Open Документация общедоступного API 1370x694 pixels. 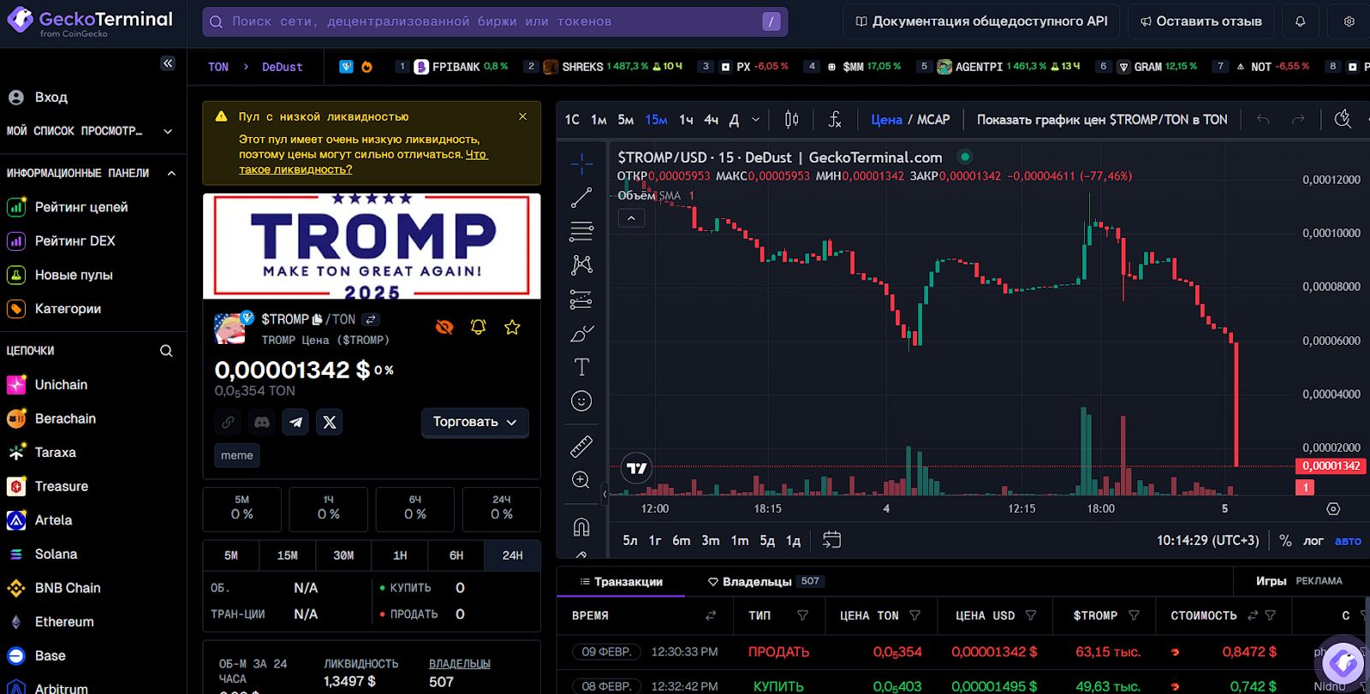tap(981, 21)
